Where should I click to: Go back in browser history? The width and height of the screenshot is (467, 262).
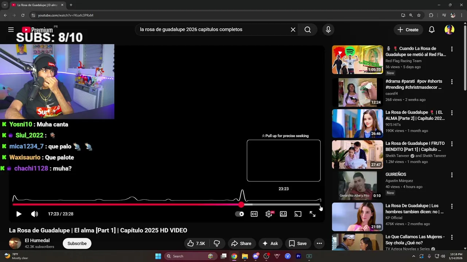point(5,15)
